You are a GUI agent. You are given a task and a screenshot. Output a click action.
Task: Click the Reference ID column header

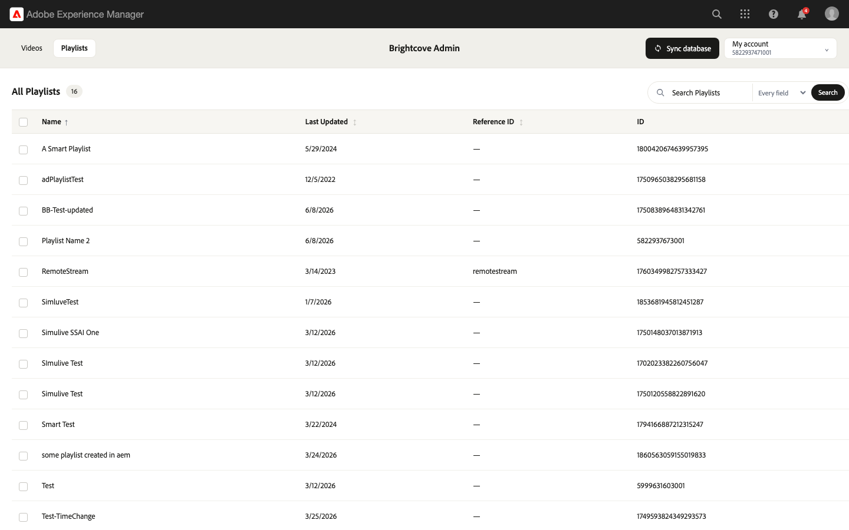[x=493, y=122]
